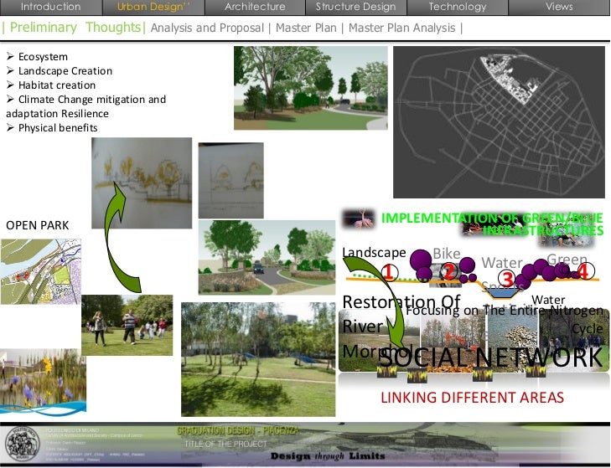
Task: Select the Structure Design tab
Action: tap(355, 7)
